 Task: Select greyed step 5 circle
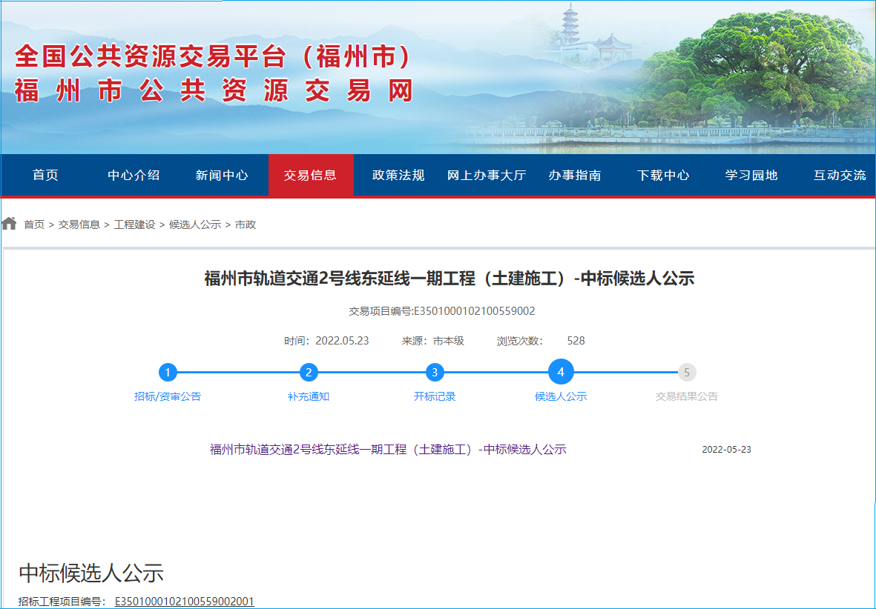click(x=687, y=373)
